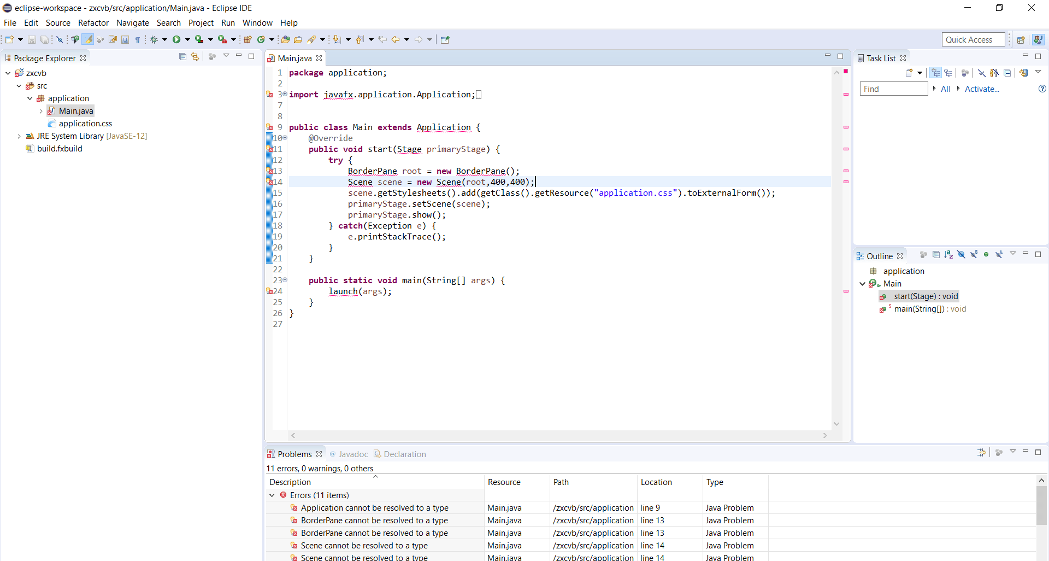The image size is (1049, 561).
Task: Click Collapse All icon in Task List
Action: point(1007,73)
